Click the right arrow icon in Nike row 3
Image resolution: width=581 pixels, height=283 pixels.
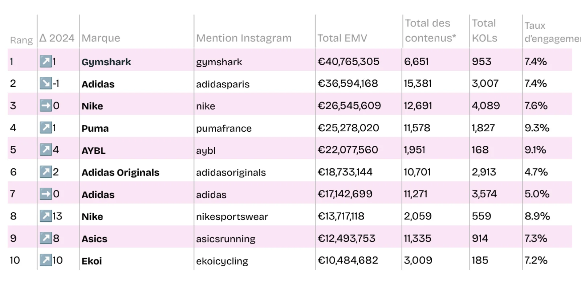click(46, 106)
